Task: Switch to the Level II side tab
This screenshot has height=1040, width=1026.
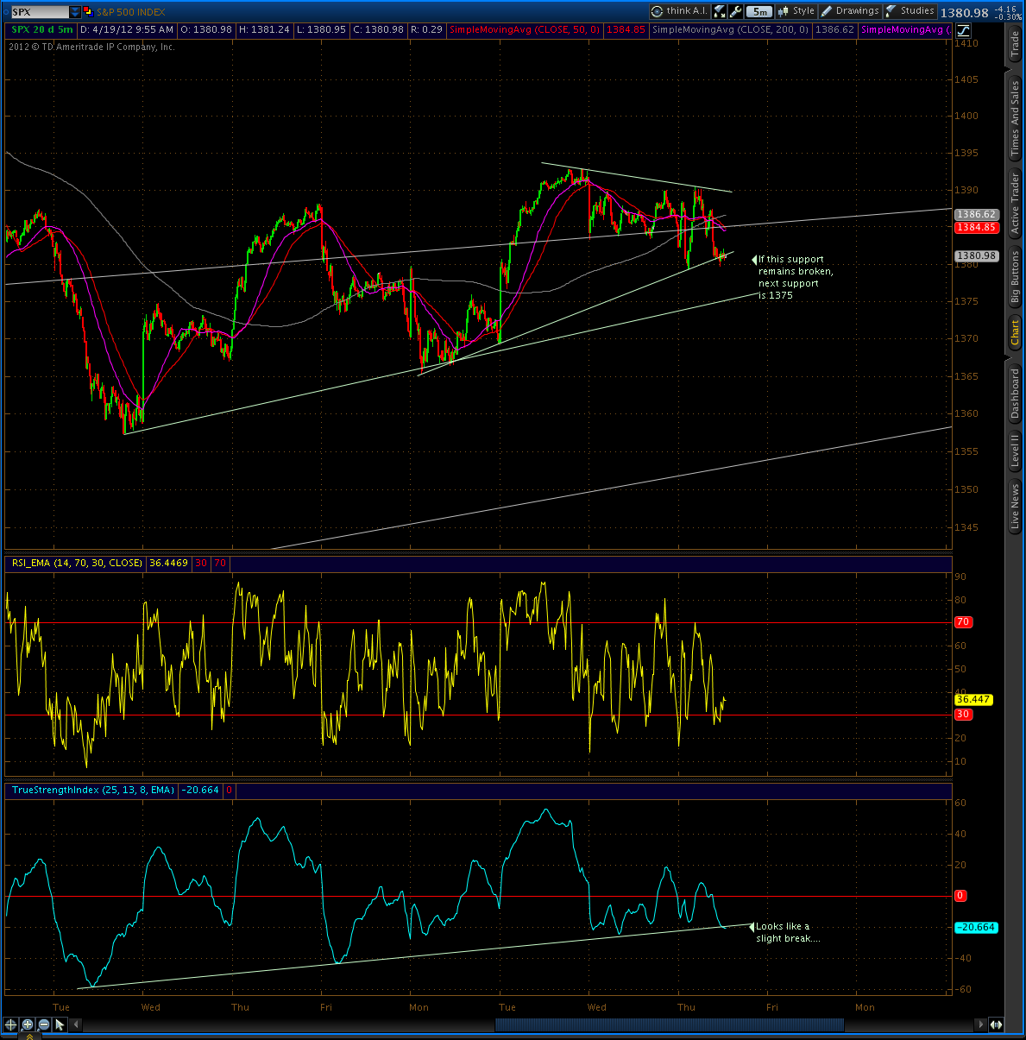Action: [x=1015, y=451]
